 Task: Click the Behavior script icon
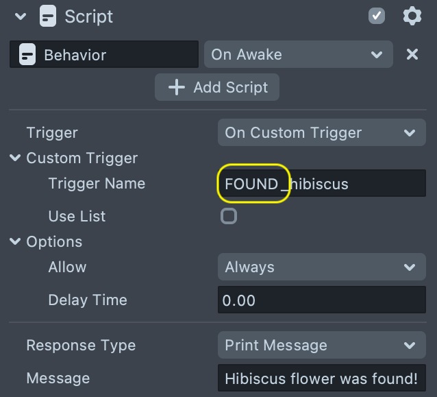[27, 54]
